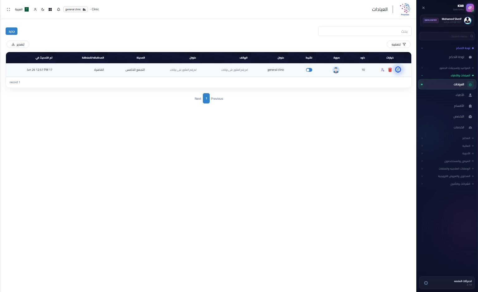Viewport: 478px width, 292px height.
Task: Open the تصفيه filter button
Action: tap(399, 44)
